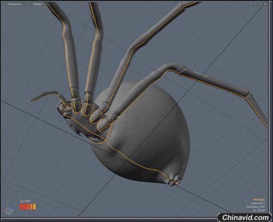Click the orange-red FPS performance bars

pos(28,207)
